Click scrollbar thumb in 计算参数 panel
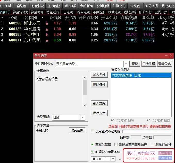This screenshot has width=175, height=163. point(85,87)
